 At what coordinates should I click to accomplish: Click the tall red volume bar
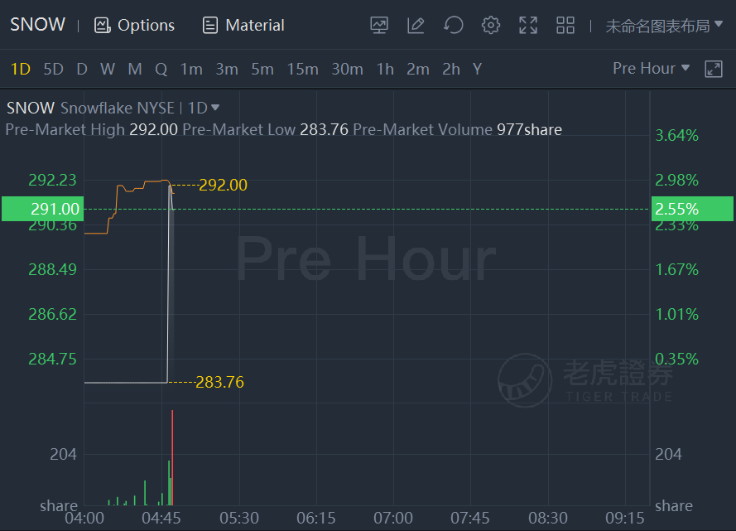coord(172,458)
